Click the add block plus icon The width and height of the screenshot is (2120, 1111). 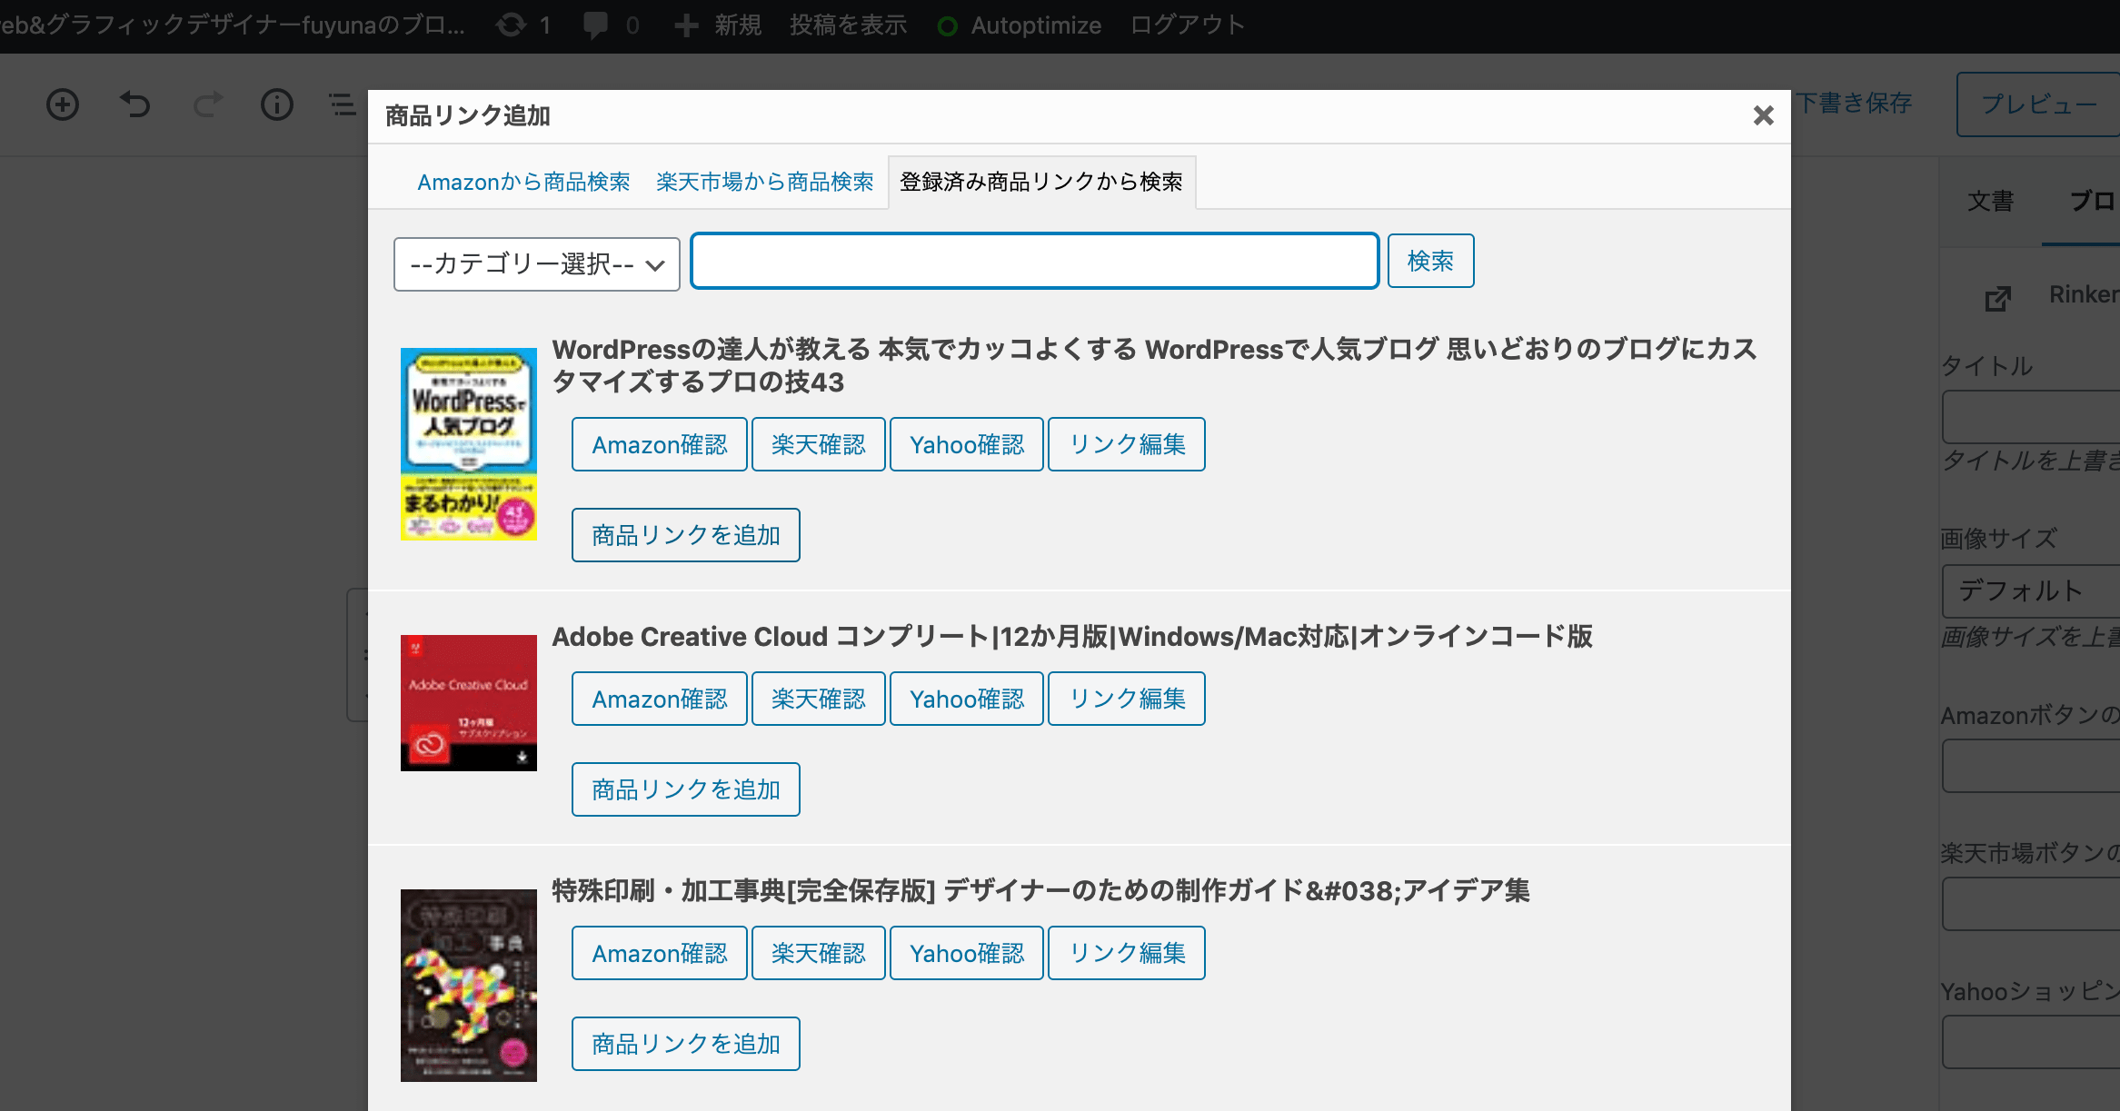(x=63, y=104)
